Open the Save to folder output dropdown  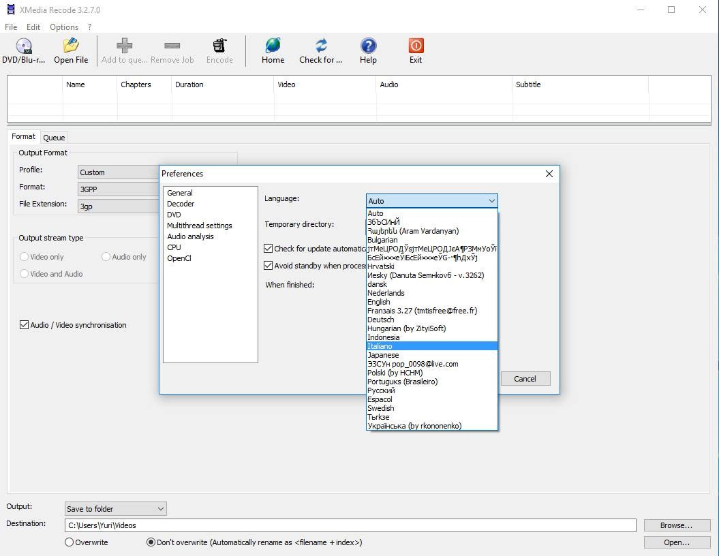tap(116, 508)
